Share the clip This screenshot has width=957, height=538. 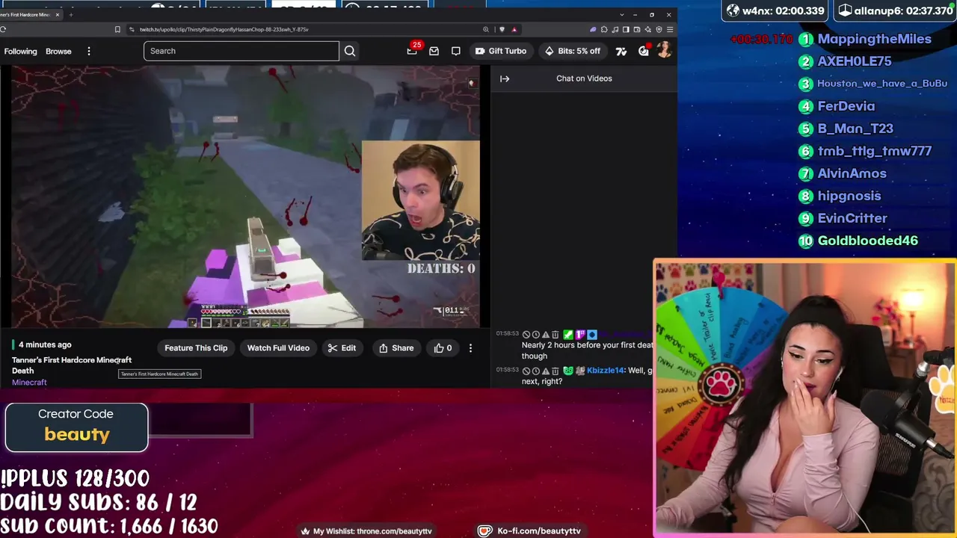pos(396,348)
